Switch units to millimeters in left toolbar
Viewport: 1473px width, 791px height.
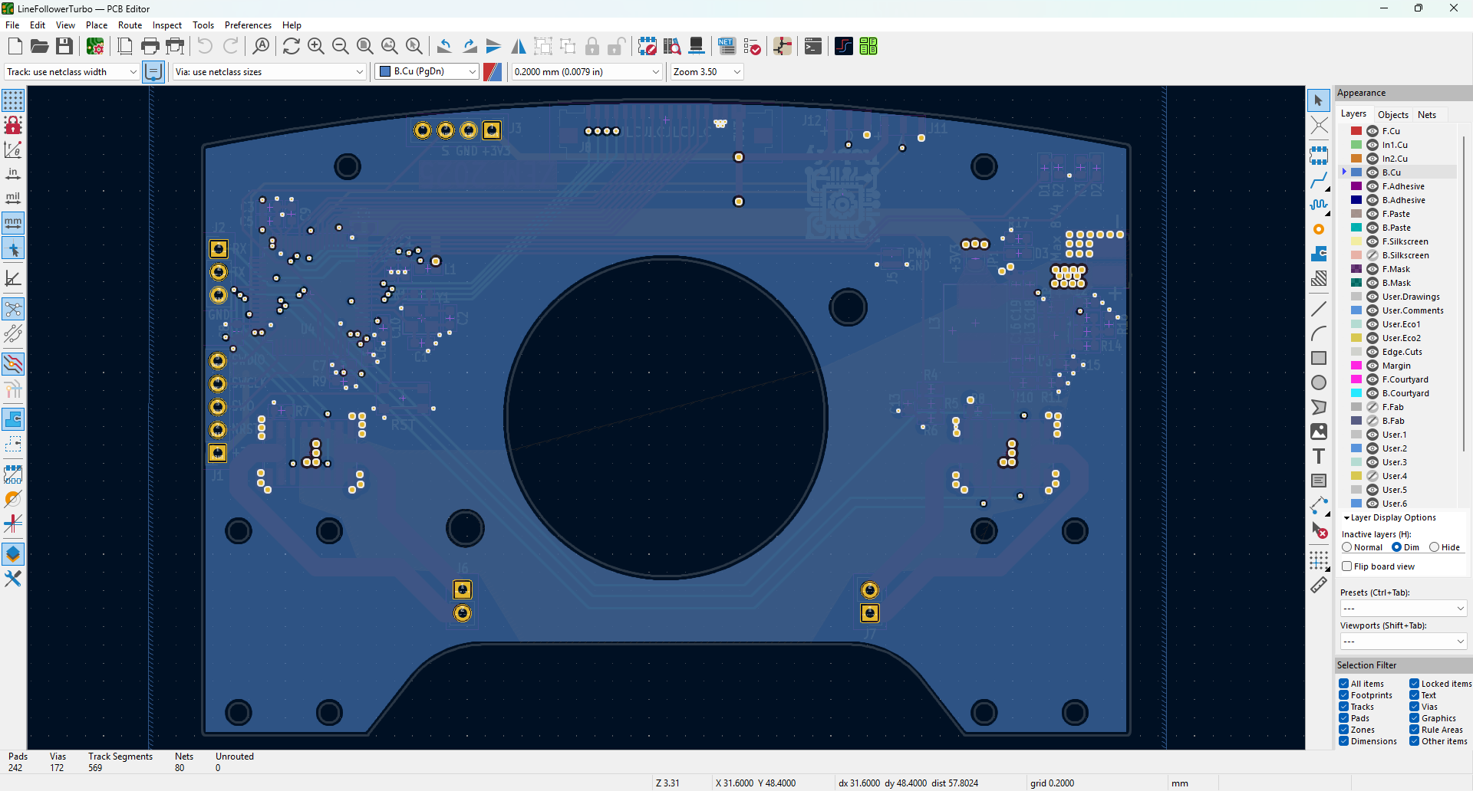pos(13,223)
